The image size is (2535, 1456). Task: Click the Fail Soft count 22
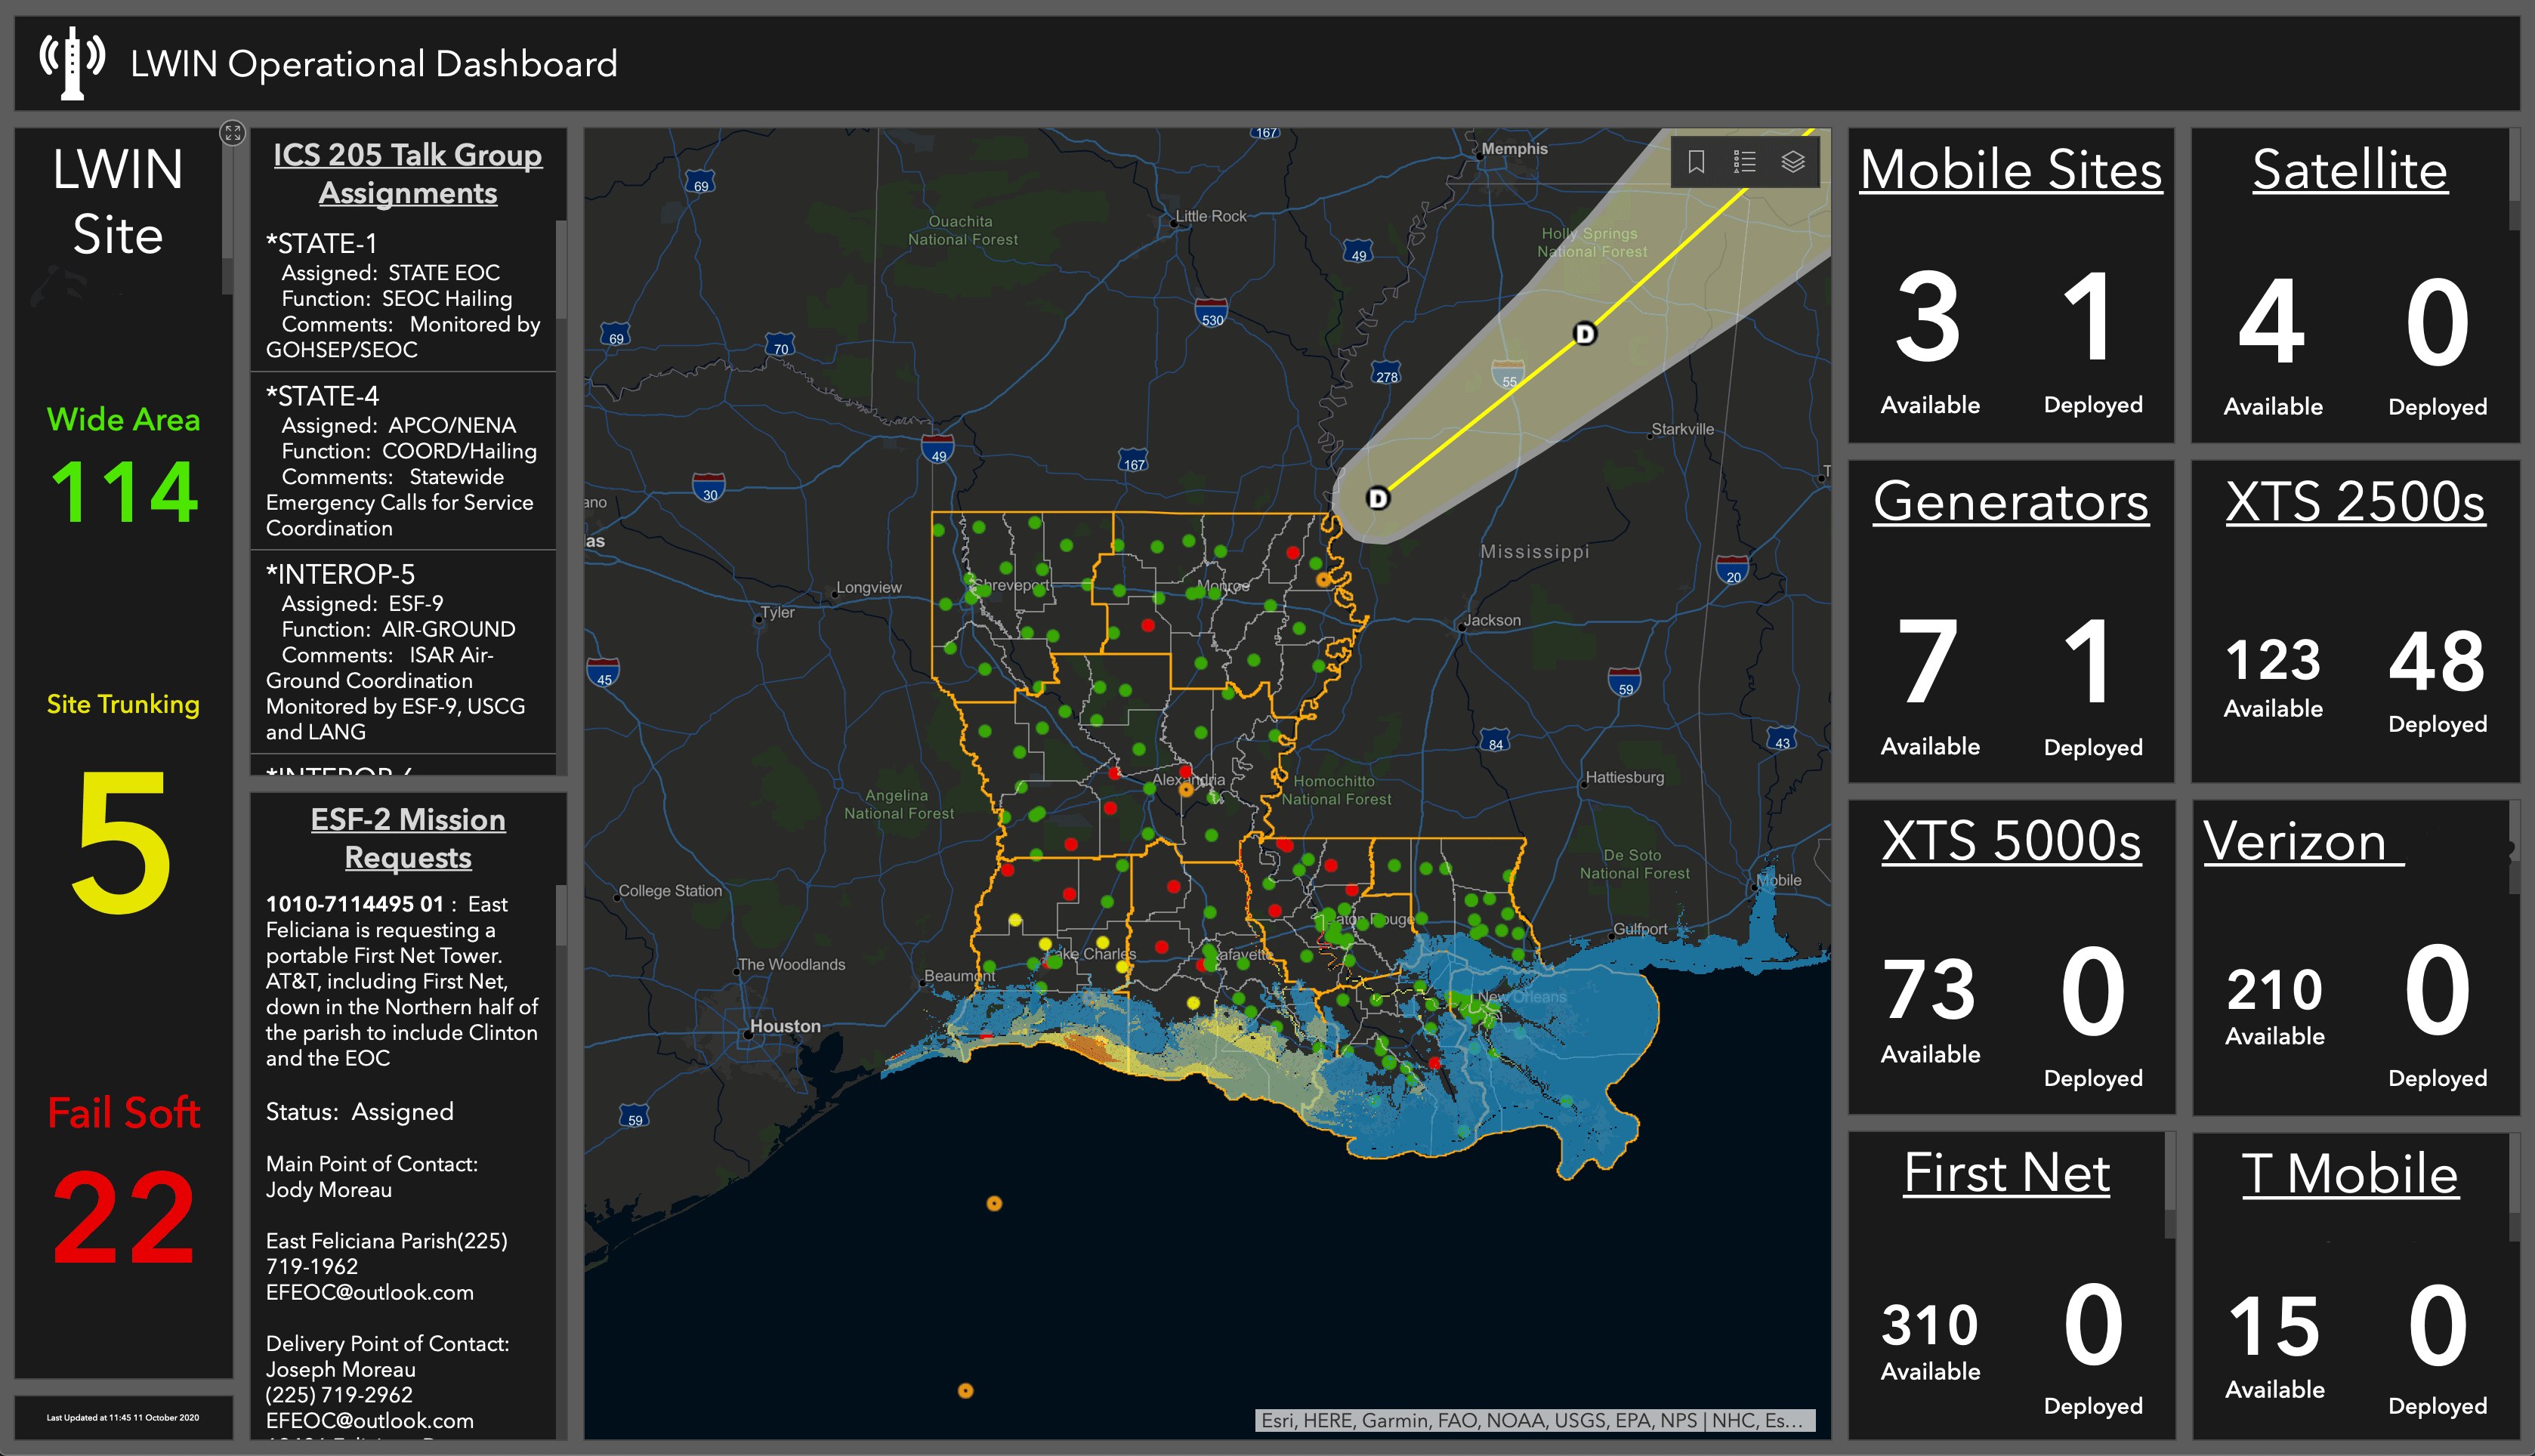tap(123, 1217)
